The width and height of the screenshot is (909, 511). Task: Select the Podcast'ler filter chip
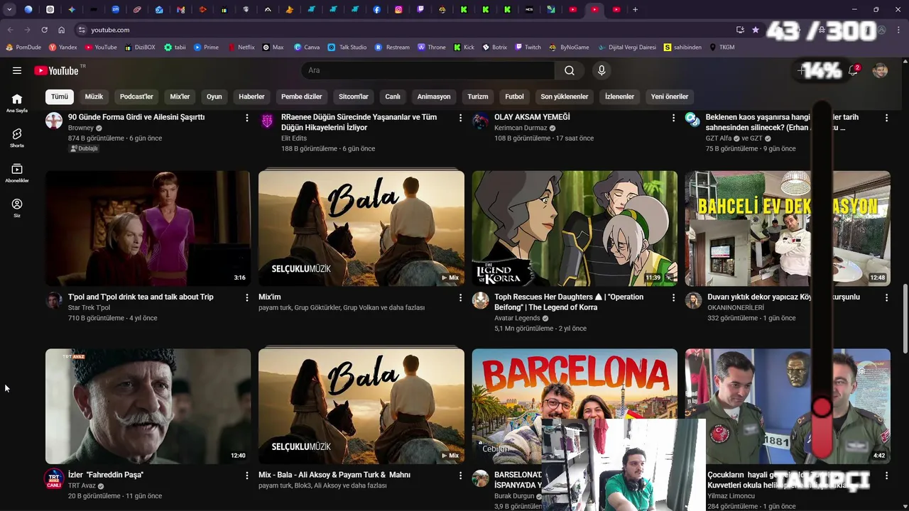coord(136,97)
